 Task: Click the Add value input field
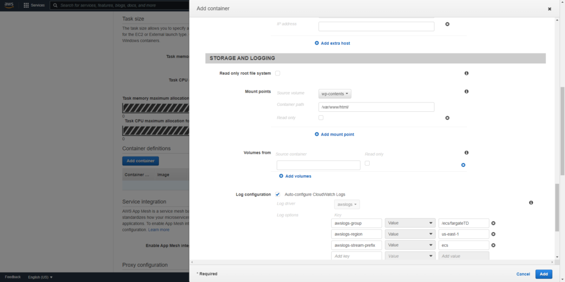[463, 256]
